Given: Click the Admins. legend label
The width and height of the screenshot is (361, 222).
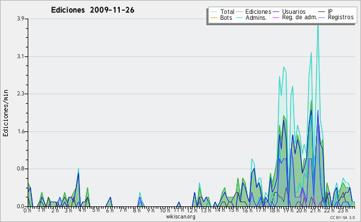Looking at the screenshot, I should coord(256,17).
